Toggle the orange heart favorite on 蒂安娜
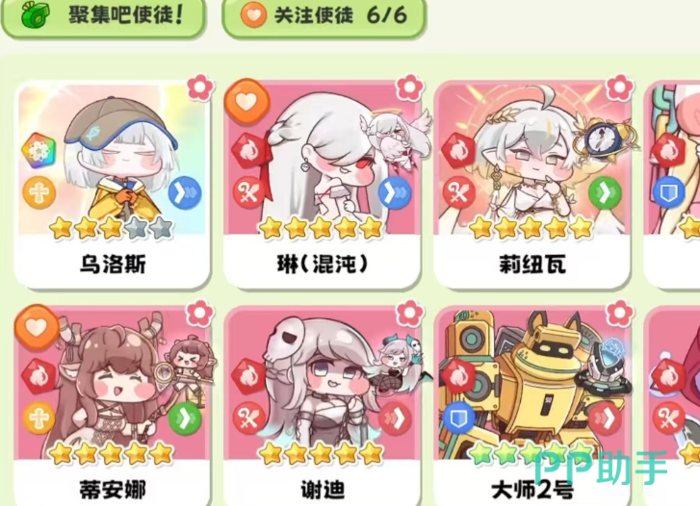This screenshot has height=506, width=700. coord(37,327)
